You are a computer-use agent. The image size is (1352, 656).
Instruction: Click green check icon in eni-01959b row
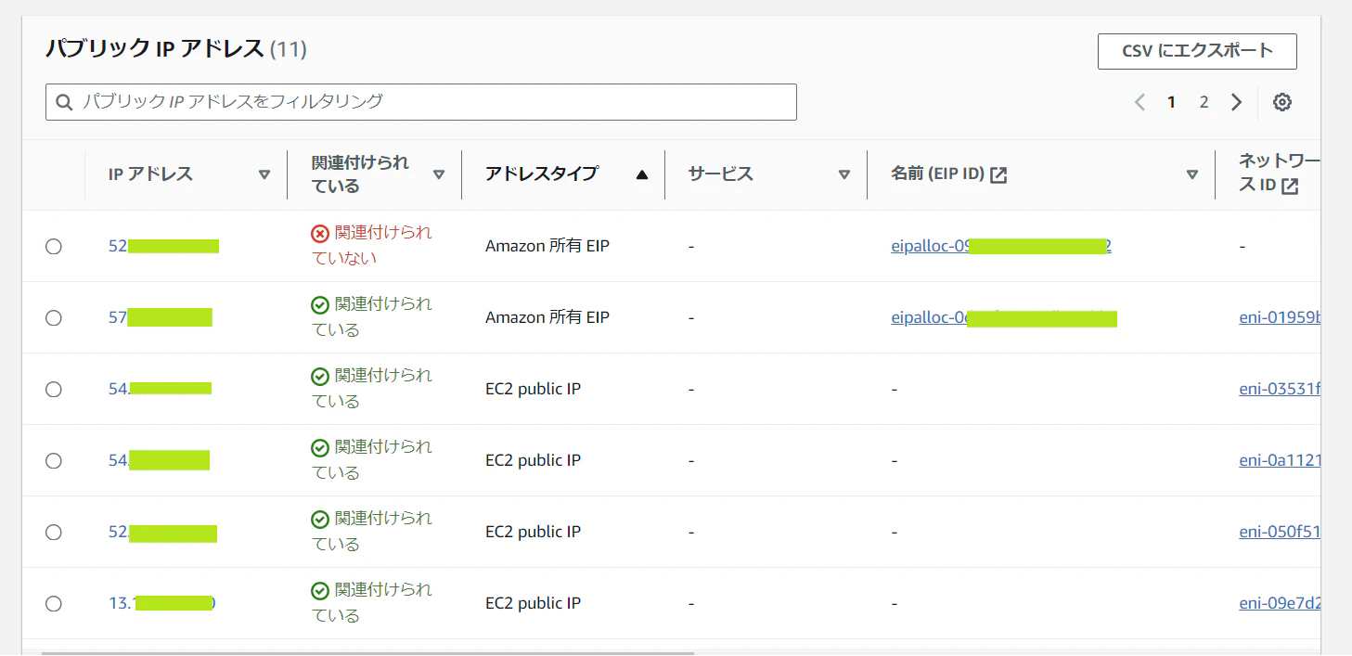pyautogui.click(x=320, y=304)
